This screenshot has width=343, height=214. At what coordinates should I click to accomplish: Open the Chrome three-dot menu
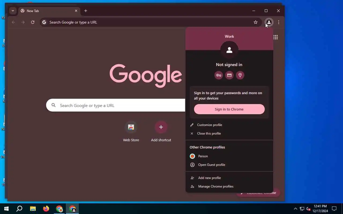[x=279, y=22]
